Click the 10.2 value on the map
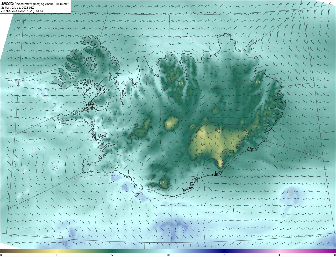Screen dimensions: 336x257 [x=57, y=167]
